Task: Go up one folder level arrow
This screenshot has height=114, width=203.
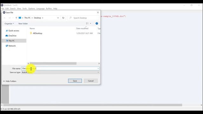Action: [16, 18]
